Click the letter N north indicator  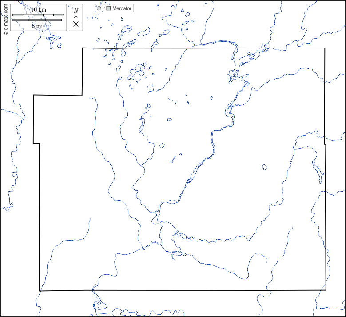click(x=76, y=11)
